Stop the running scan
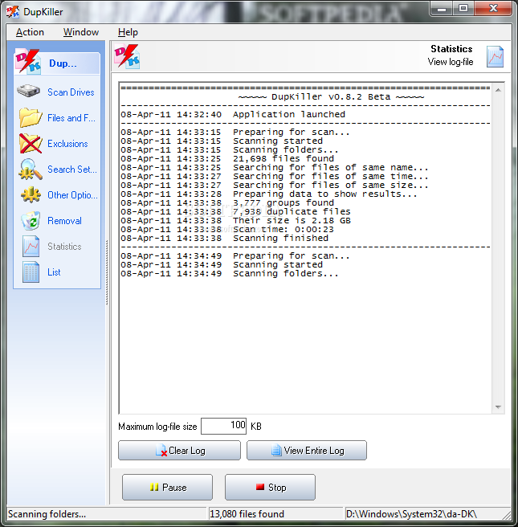The image size is (518, 527). click(x=270, y=488)
